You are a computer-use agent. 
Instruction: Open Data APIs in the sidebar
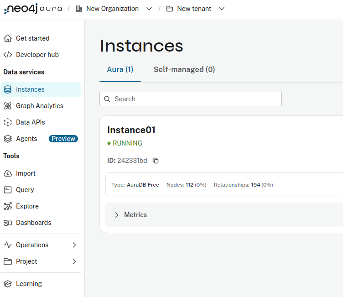coord(30,122)
